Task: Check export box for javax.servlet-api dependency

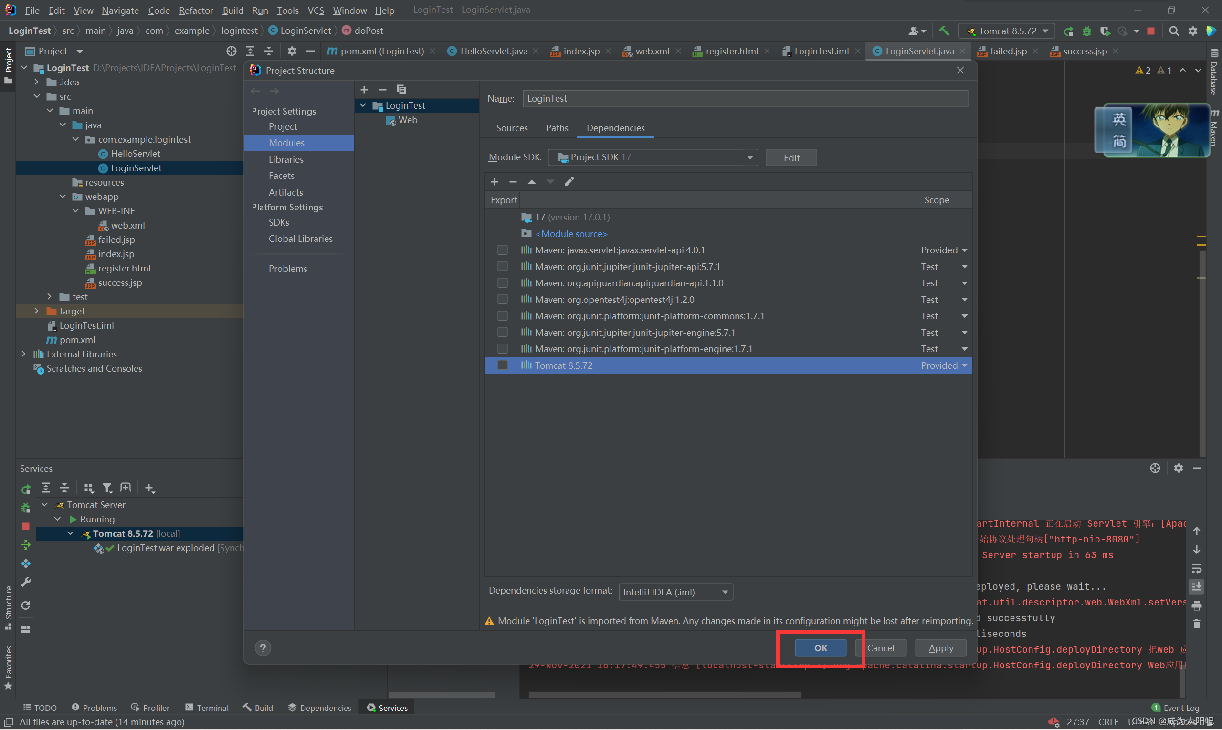Action: (502, 250)
